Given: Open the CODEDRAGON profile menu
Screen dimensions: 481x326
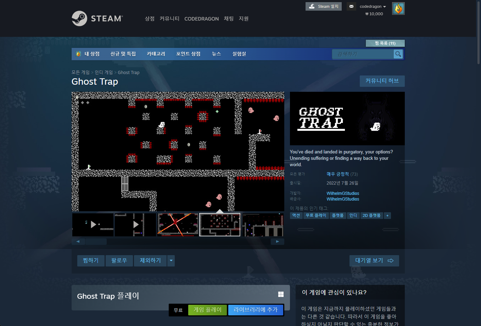Looking at the screenshot, I should tap(201, 19).
